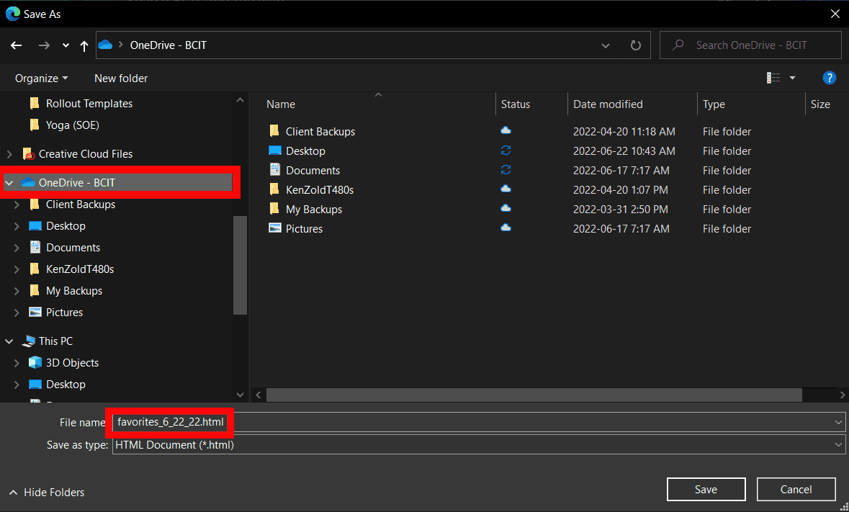Select My Backups in the navigation tree
The width and height of the screenshot is (849, 512).
coord(74,291)
